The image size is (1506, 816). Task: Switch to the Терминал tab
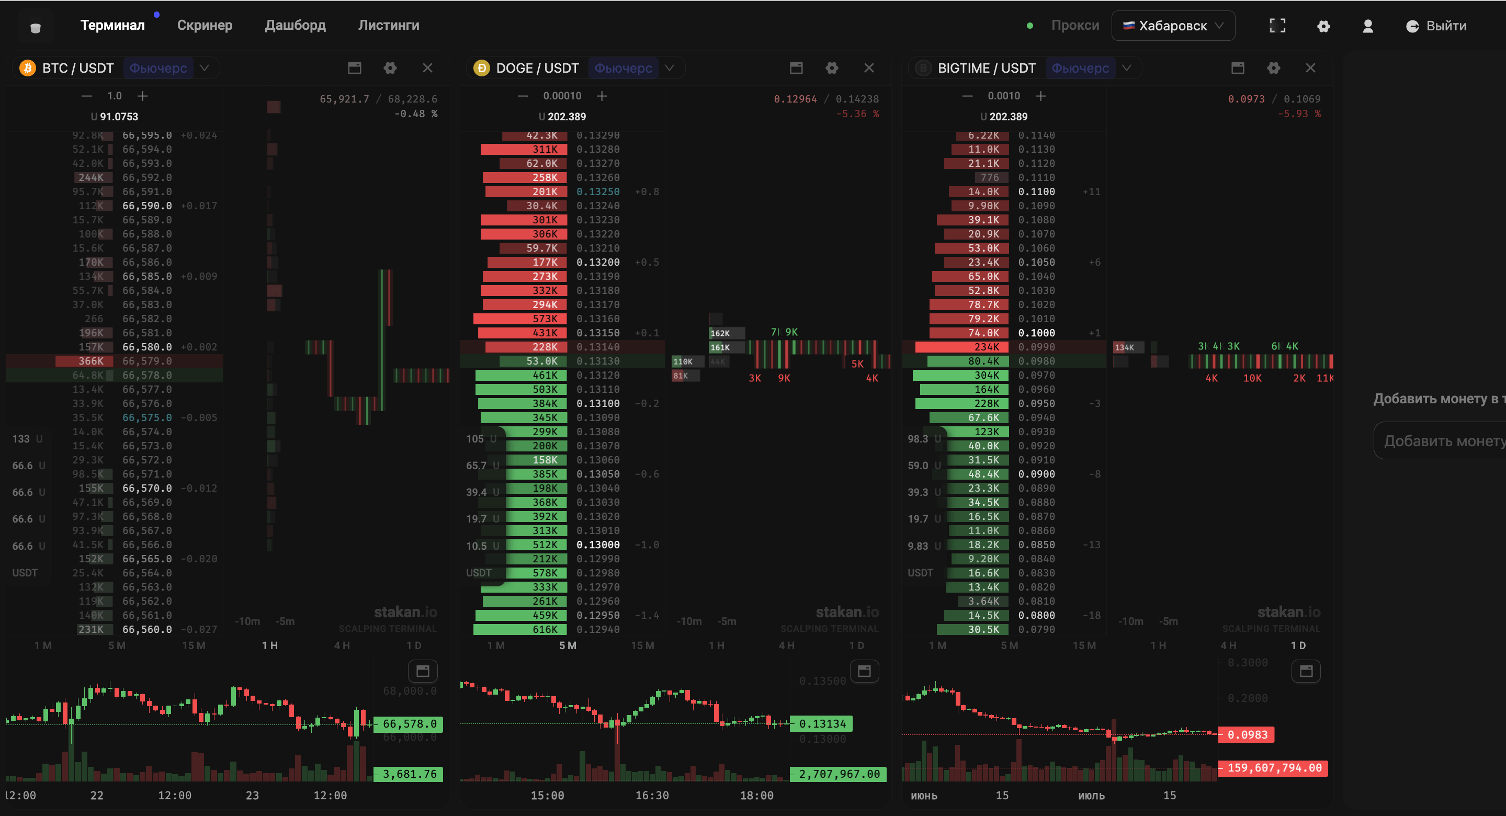[x=112, y=25]
